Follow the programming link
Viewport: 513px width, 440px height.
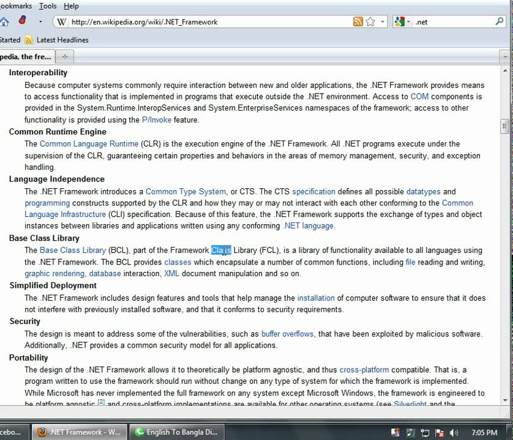(47, 203)
